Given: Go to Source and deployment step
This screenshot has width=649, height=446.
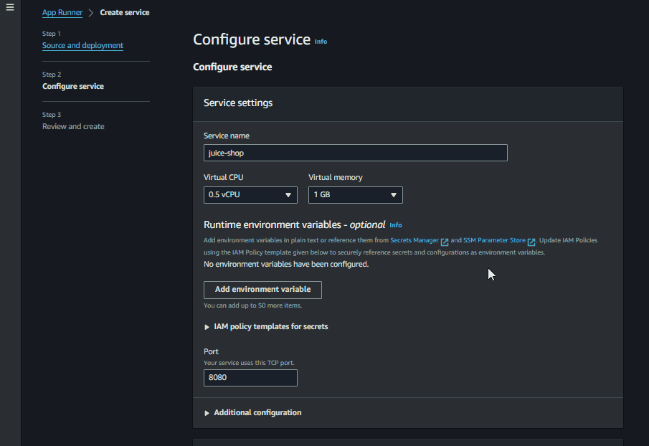Looking at the screenshot, I should coord(82,45).
